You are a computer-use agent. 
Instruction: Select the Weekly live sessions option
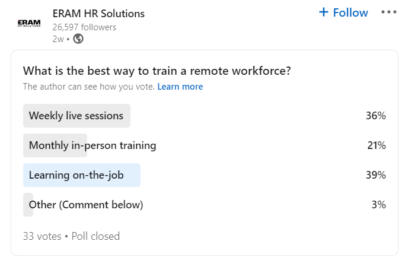[205, 116]
